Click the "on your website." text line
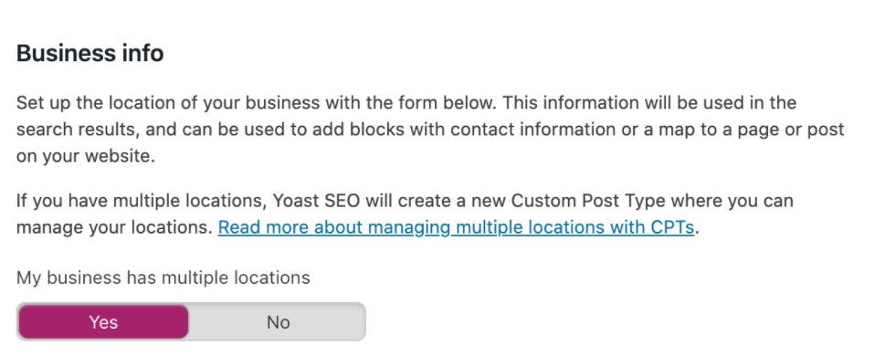The height and width of the screenshot is (356, 875). pos(85,156)
